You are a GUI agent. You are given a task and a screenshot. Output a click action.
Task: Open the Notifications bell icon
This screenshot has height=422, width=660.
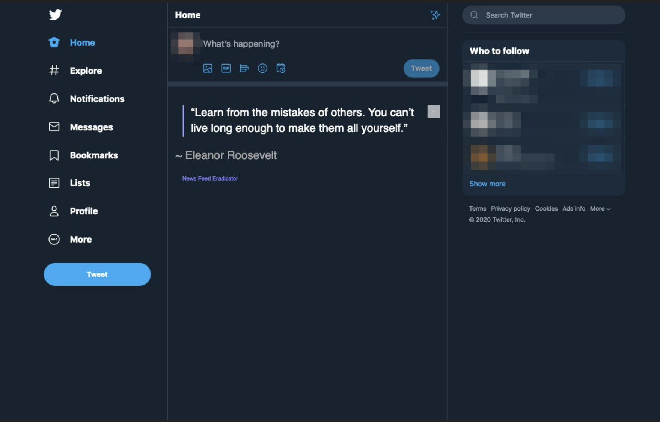(54, 98)
